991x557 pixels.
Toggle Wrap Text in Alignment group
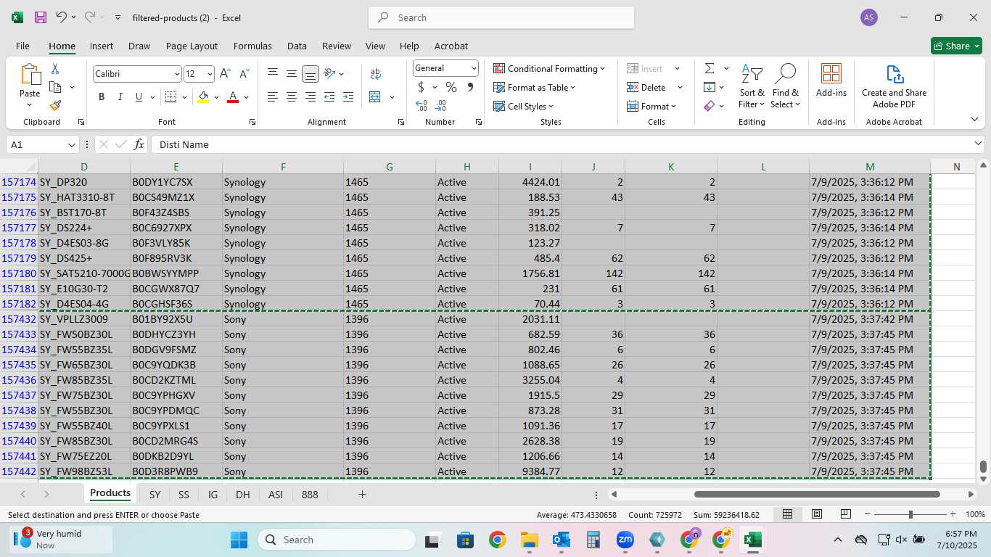(x=376, y=74)
